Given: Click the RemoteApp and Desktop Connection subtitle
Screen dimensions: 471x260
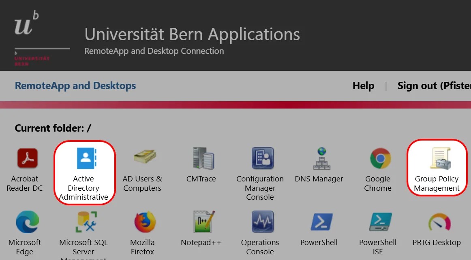Looking at the screenshot, I should [154, 51].
